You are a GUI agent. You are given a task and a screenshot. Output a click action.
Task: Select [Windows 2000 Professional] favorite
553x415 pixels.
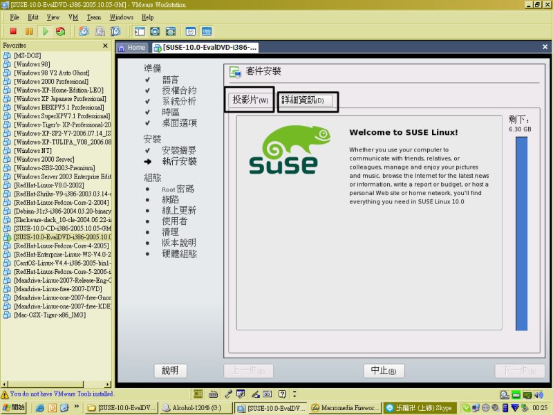pos(51,82)
